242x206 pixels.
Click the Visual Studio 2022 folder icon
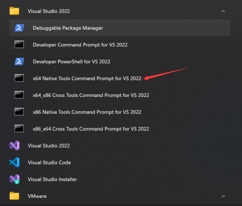(15, 11)
